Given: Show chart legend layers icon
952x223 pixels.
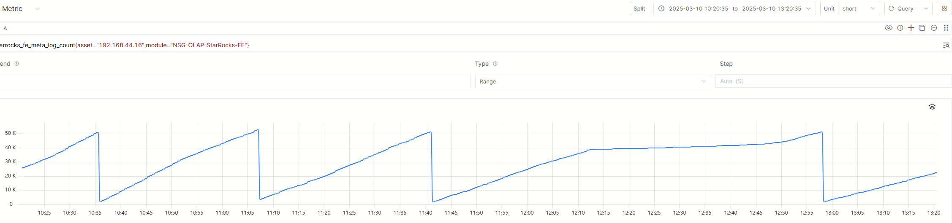Looking at the screenshot, I should [932, 107].
